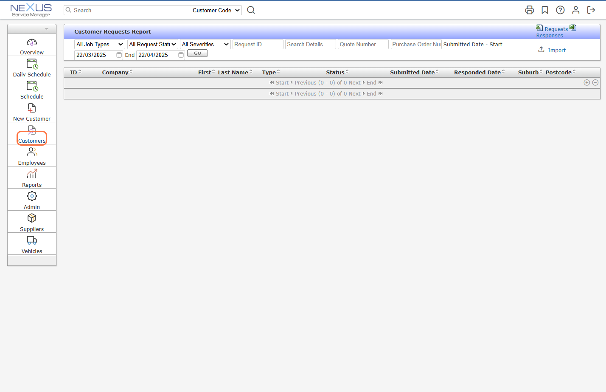Viewport: 606px width, 392px height.
Task: Open the Overview dashboard icon
Action: (x=32, y=42)
